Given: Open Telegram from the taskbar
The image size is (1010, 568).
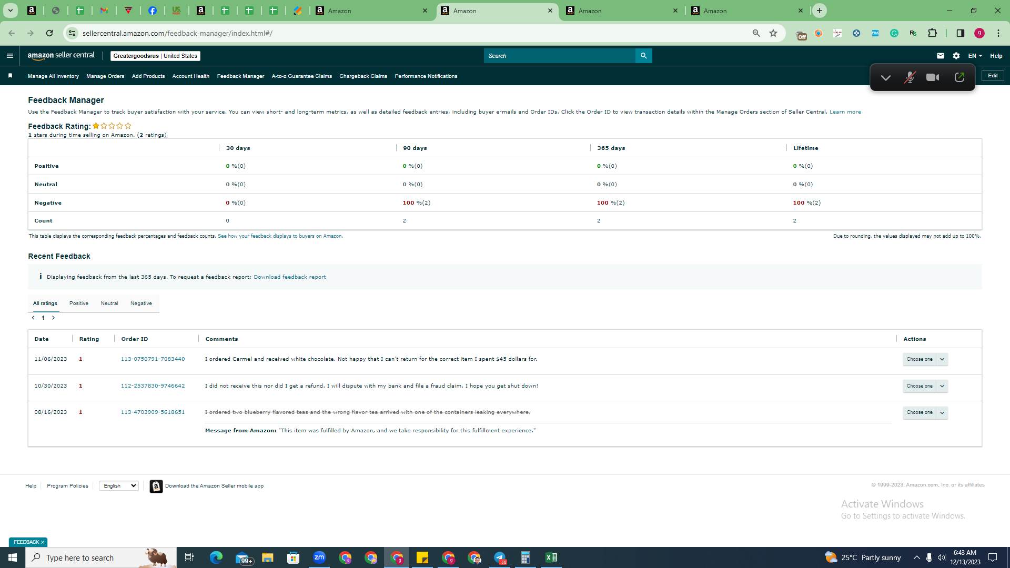Looking at the screenshot, I should click(x=500, y=557).
